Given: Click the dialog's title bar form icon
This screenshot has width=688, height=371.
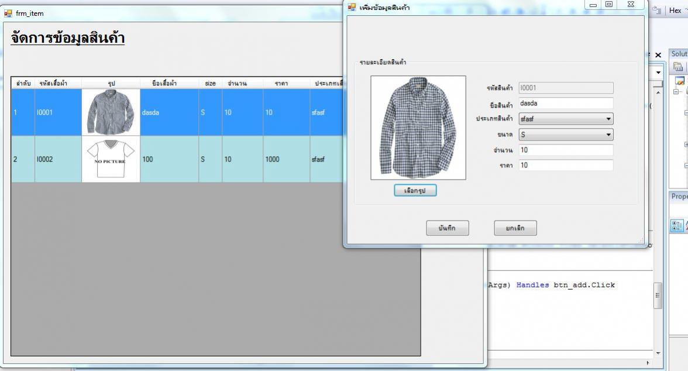Looking at the screenshot, I should click(352, 8).
